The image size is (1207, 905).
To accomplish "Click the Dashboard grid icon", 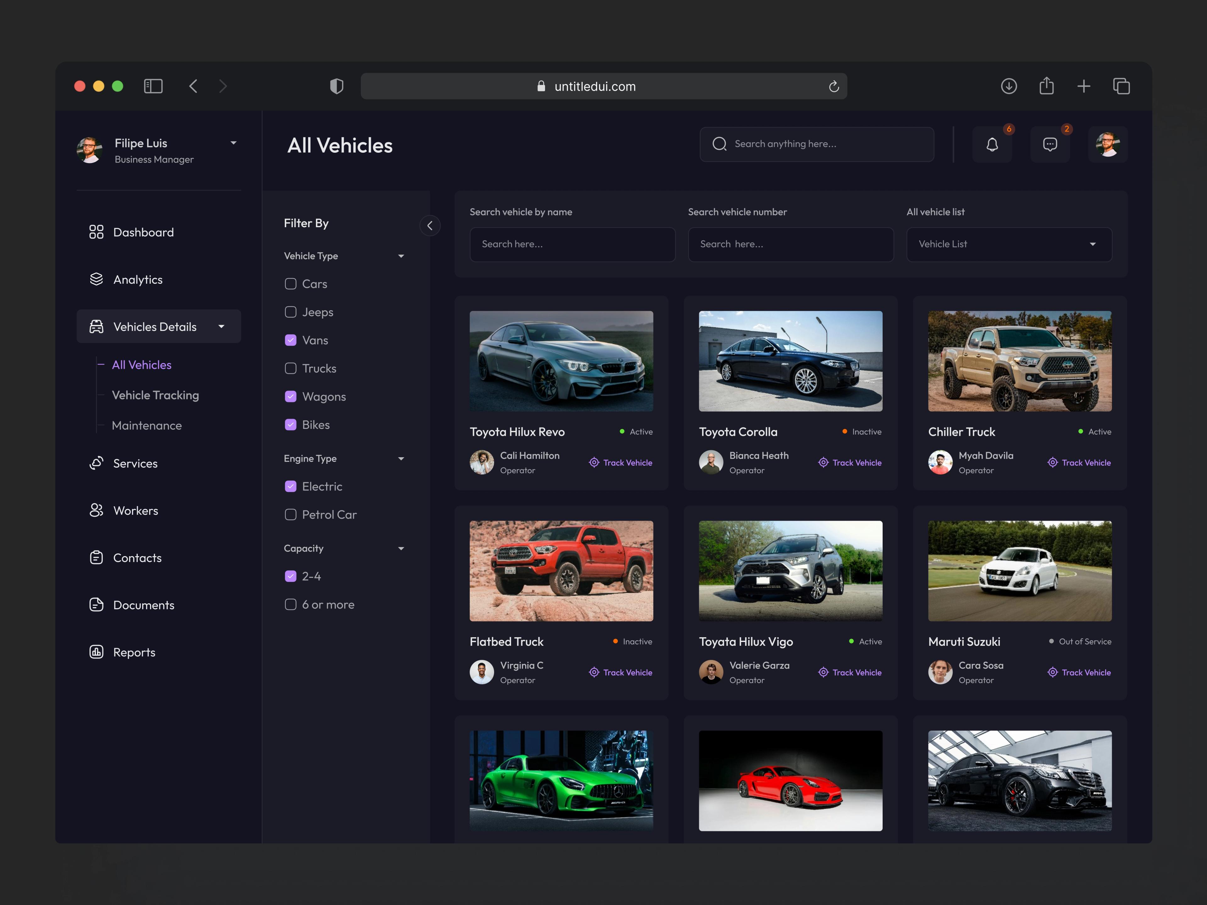I will click(x=96, y=232).
